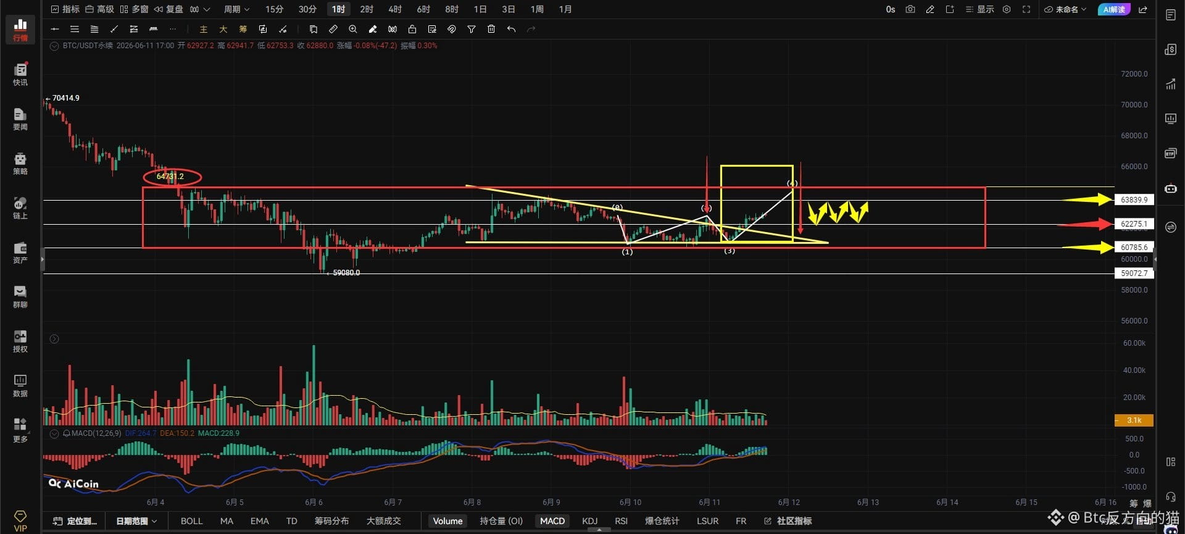Toggle the lock drawings icon

tap(412, 29)
